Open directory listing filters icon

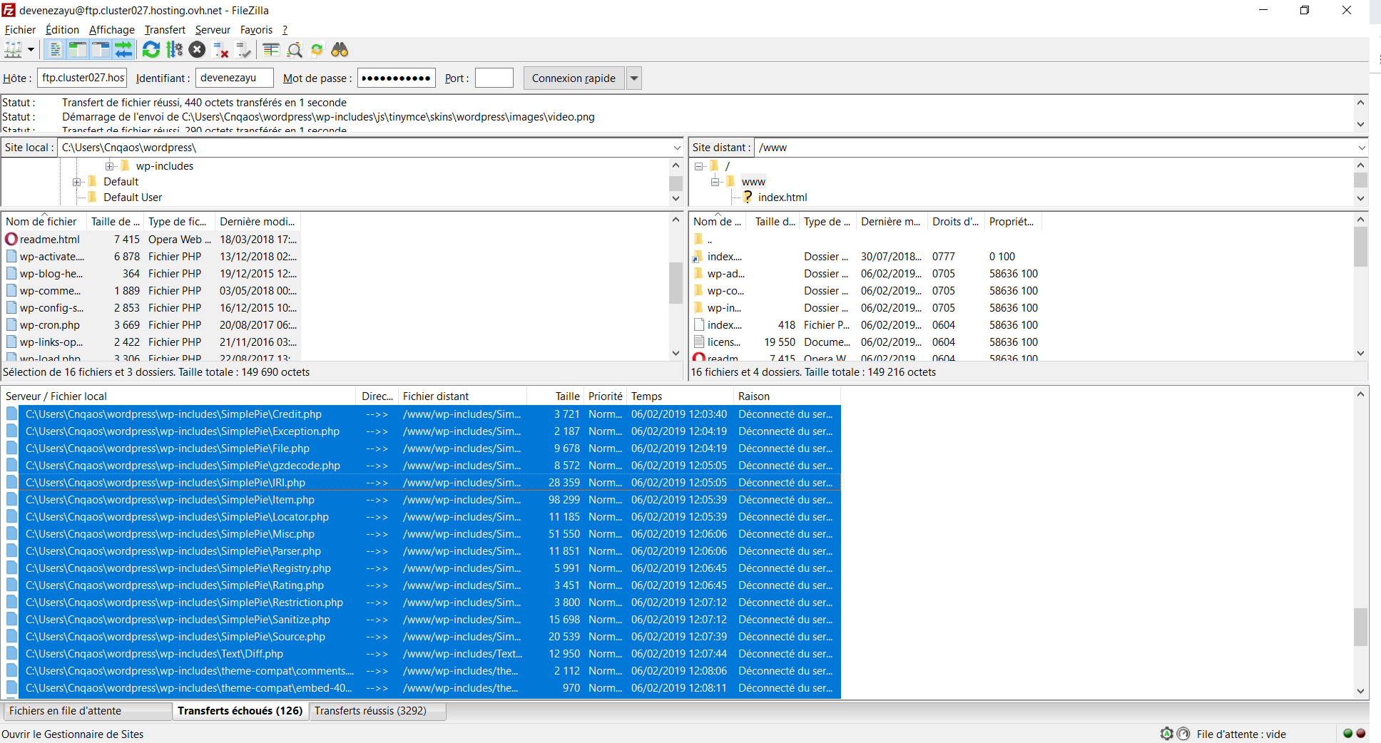(x=271, y=50)
